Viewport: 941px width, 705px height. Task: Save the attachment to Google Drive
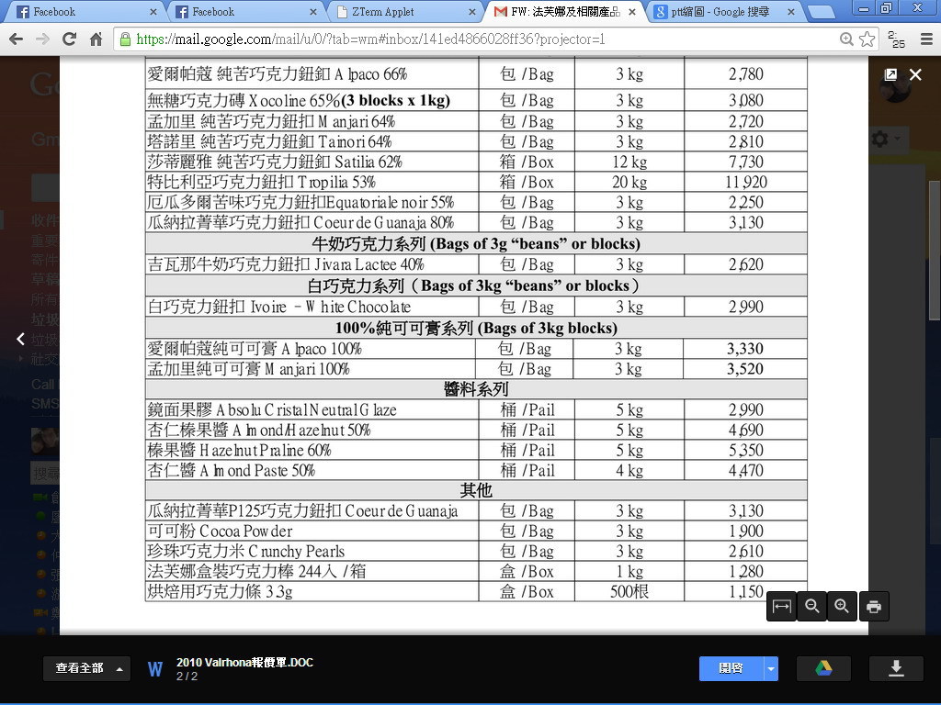pos(823,668)
